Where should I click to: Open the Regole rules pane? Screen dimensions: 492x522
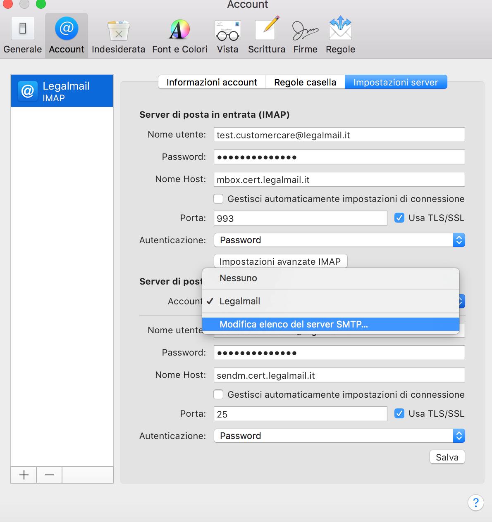[x=340, y=36]
